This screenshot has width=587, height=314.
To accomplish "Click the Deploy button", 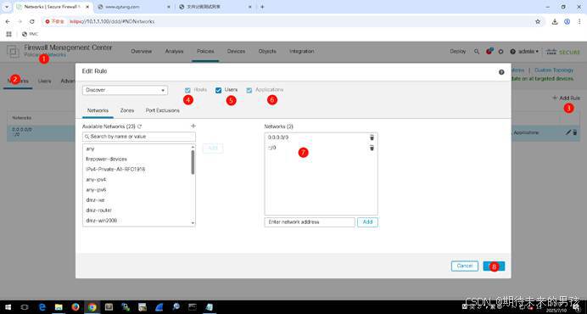I will 458,51.
